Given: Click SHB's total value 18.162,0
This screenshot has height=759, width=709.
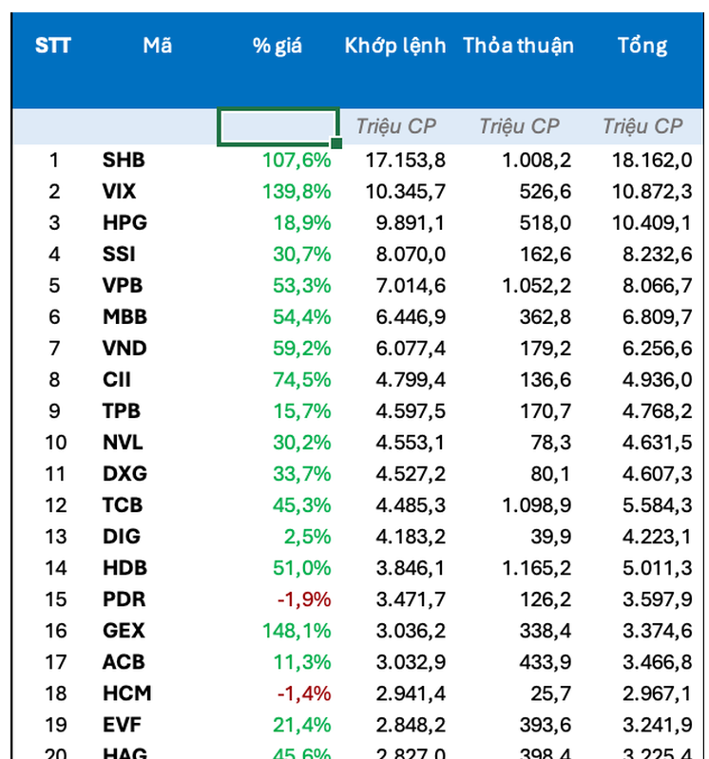Looking at the screenshot, I should pyautogui.click(x=648, y=160).
